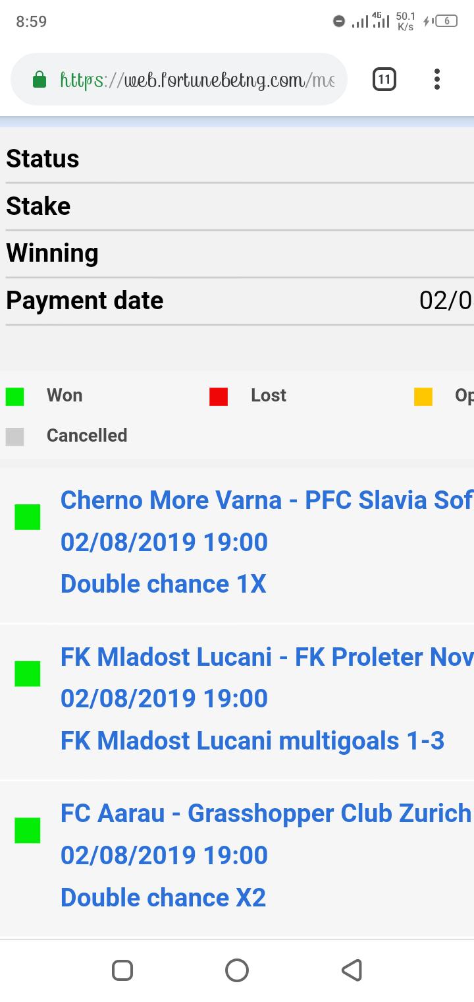
Task: Tap green status square beside FK Mladost Lucani
Action: pos(28,674)
